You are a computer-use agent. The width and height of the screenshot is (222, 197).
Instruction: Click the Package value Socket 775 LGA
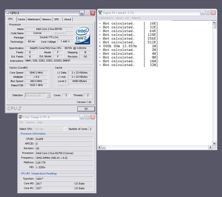(49, 37)
